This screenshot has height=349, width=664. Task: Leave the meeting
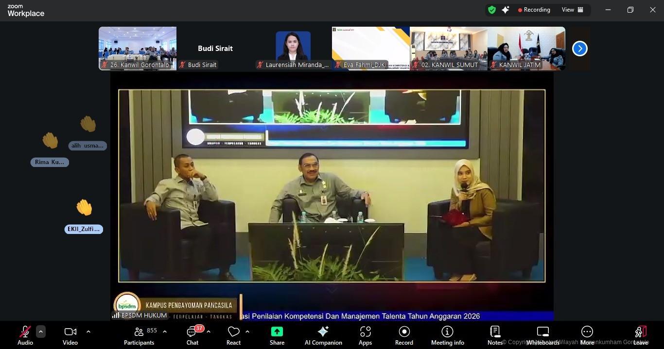(x=641, y=335)
